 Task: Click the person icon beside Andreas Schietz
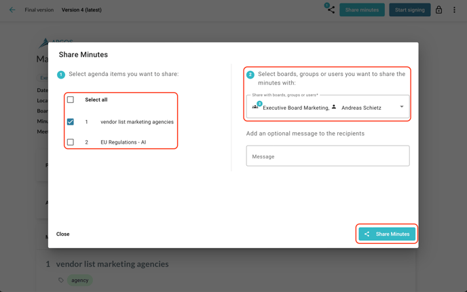[x=334, y=107]
